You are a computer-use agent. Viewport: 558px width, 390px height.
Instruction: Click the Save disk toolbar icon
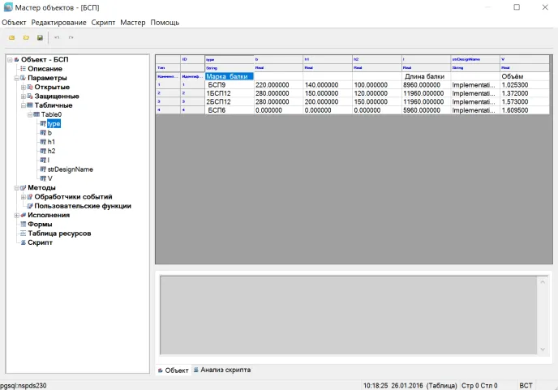40,38
